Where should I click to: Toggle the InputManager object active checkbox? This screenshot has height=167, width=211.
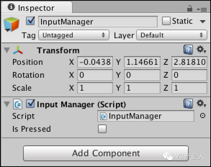click(30, 21)
